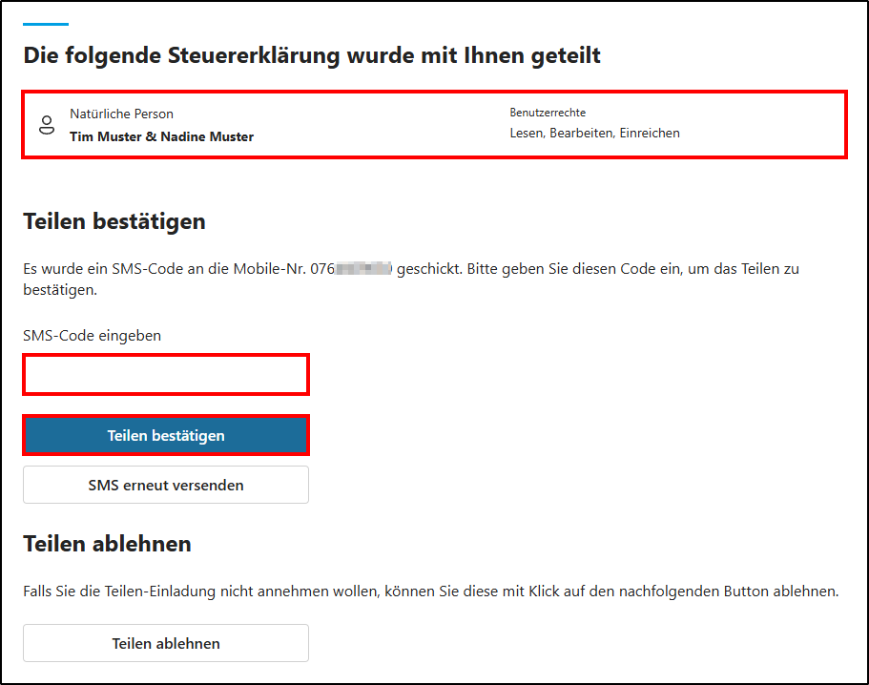Click the SMS-Code eingeben field label

(x=93, y=335)
